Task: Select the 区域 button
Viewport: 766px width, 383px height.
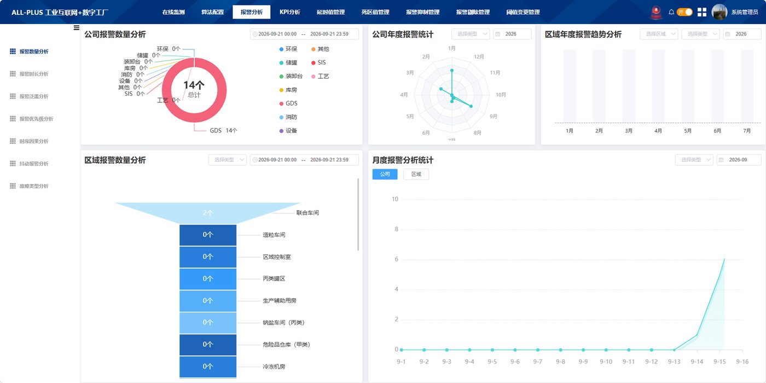Action: pyautogui.click(x=416, y=174)
